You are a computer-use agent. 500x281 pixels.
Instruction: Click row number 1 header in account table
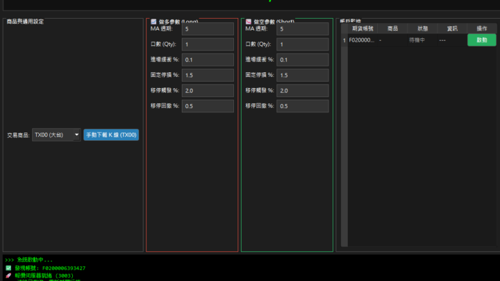point(344,40)
